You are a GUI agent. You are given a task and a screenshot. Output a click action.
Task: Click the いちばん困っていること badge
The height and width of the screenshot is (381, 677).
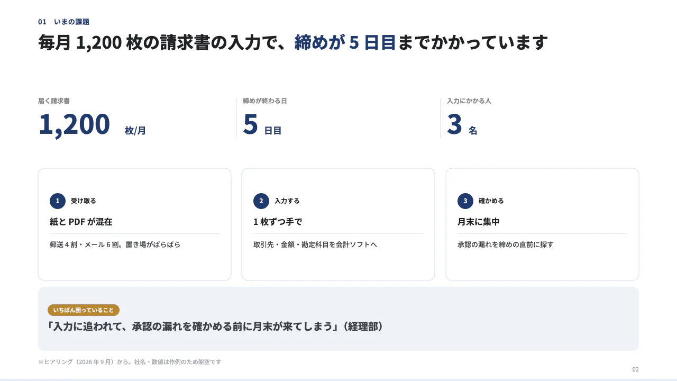[x=84, y=310]
